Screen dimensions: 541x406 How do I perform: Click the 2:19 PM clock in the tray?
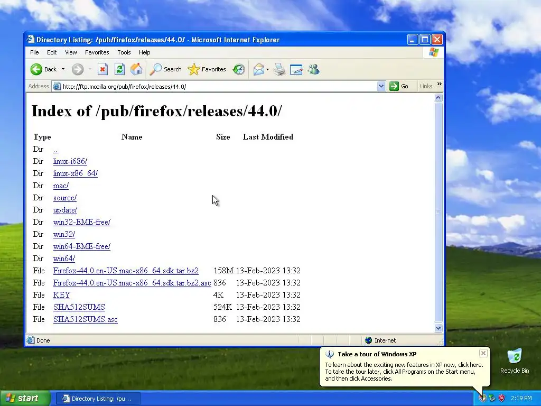click(x=521, y=398)
